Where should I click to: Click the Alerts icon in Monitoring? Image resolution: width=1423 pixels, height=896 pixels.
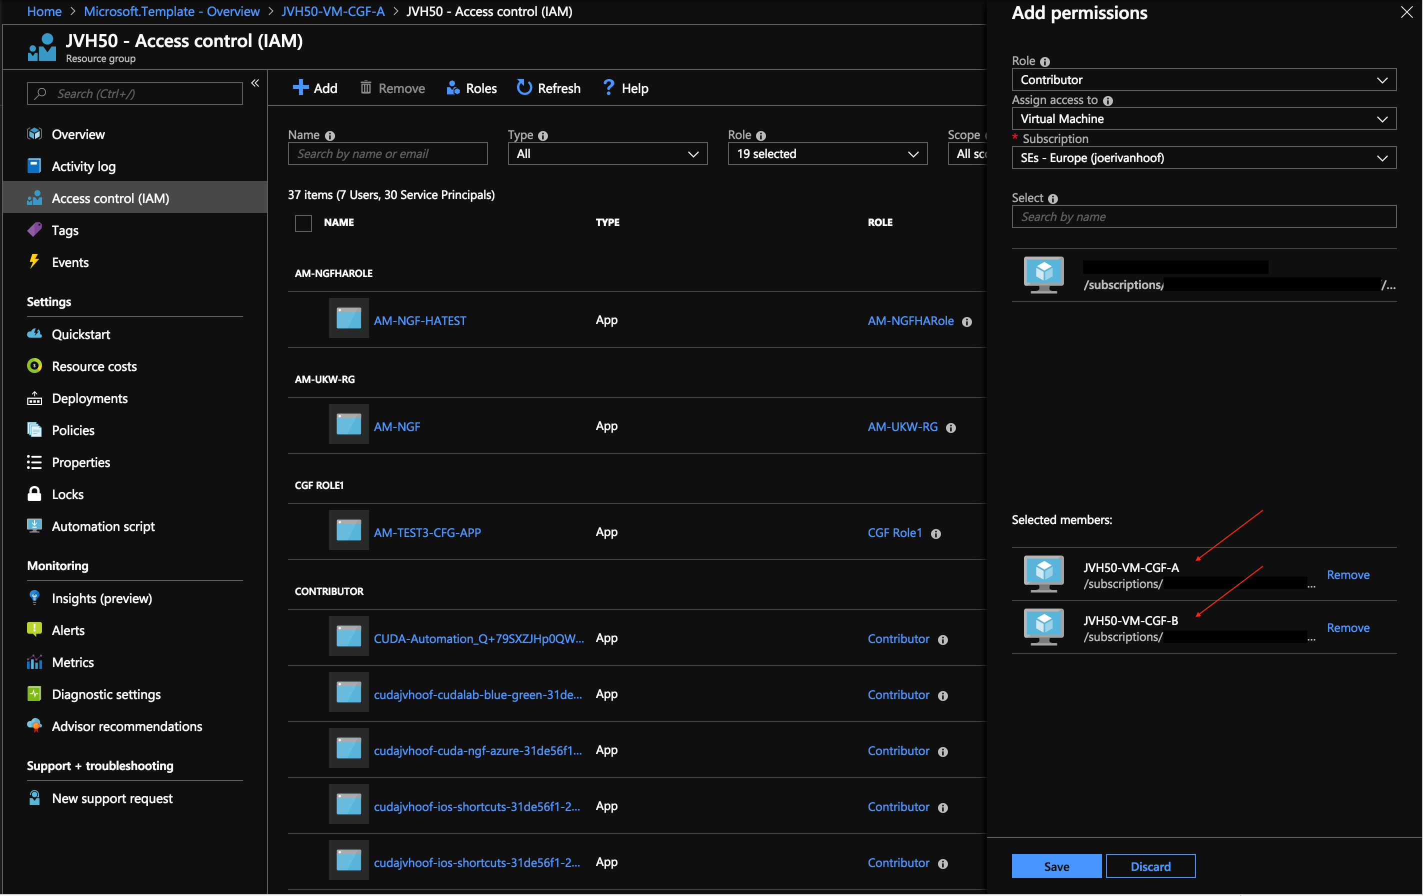click(x=34, y=629)
